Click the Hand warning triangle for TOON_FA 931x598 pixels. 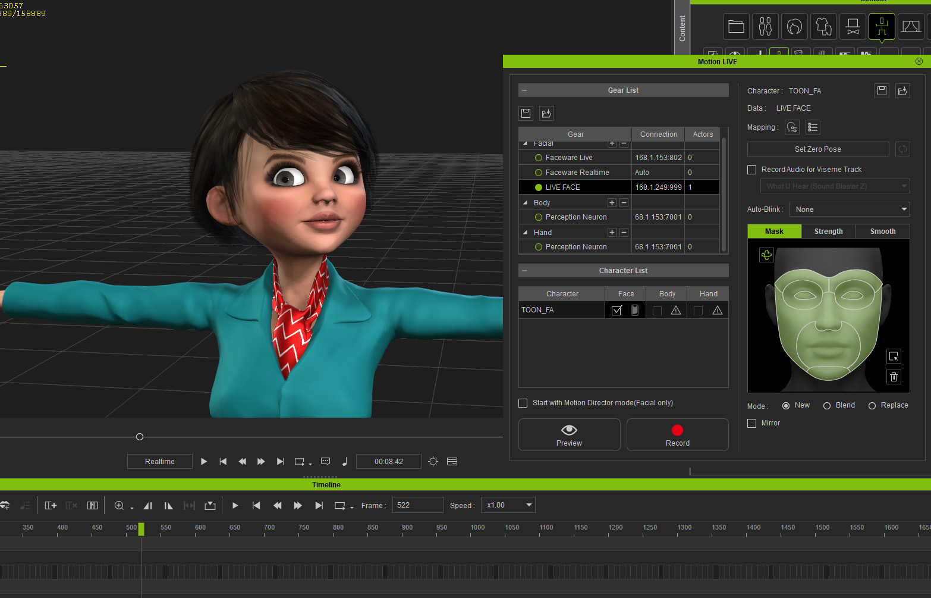tap(718, 310)
